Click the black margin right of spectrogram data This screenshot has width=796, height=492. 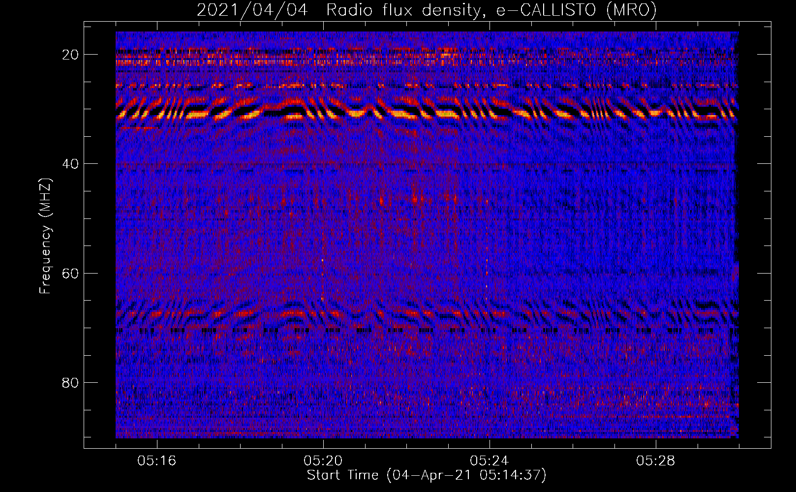point(754,235)
